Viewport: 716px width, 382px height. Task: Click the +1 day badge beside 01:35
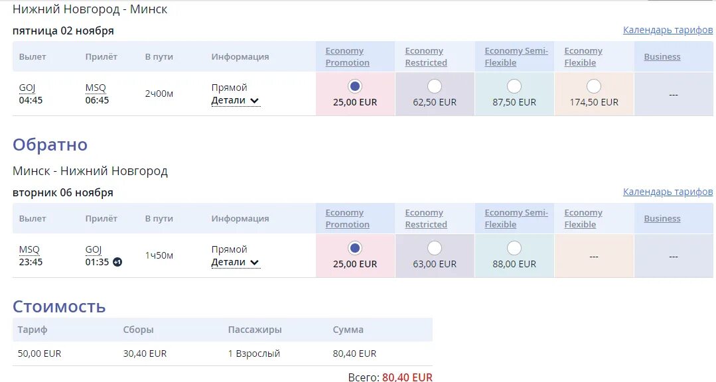click(x=117, y=262)
